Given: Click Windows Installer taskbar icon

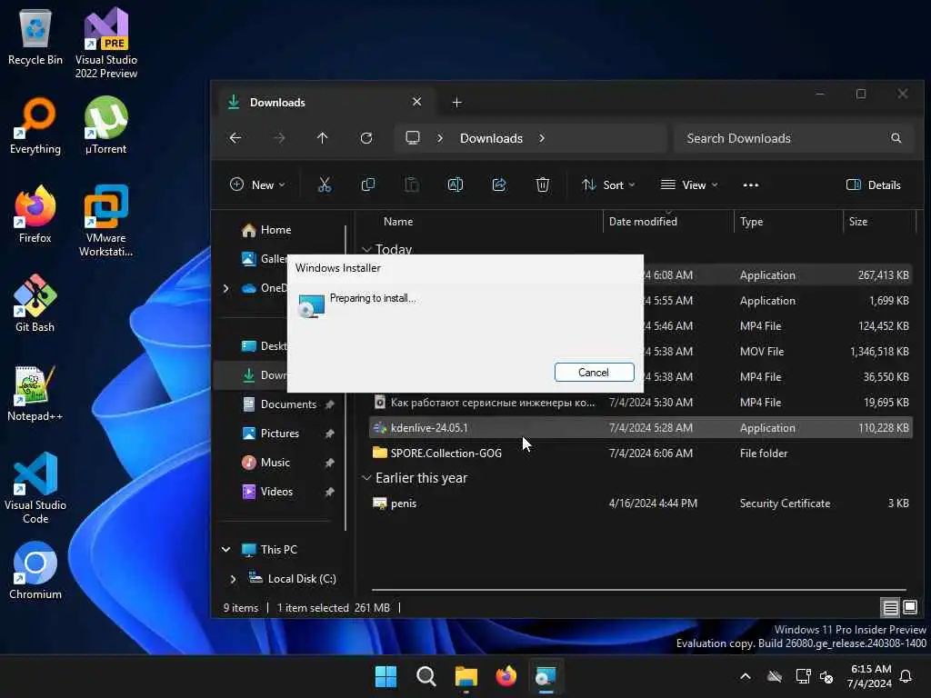Looking at the screenshot, I should 546,676.
